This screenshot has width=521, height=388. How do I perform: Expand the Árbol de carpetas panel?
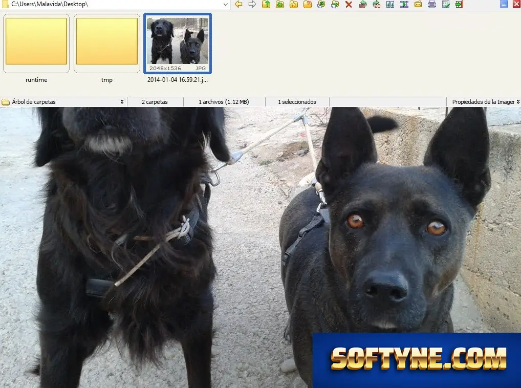pos(122,102)
